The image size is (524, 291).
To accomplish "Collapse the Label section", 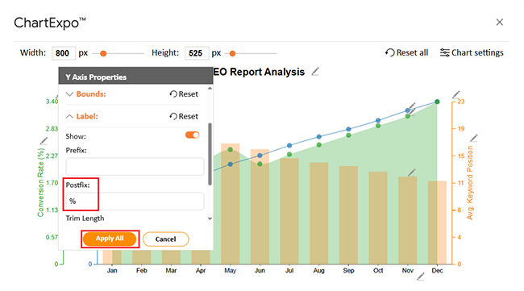I will tap(69, 116).
